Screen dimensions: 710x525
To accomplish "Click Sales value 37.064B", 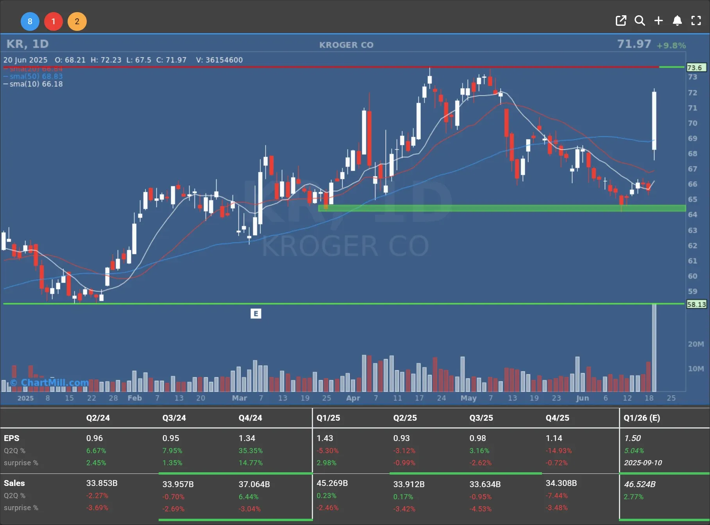I will tap(254, 484).
